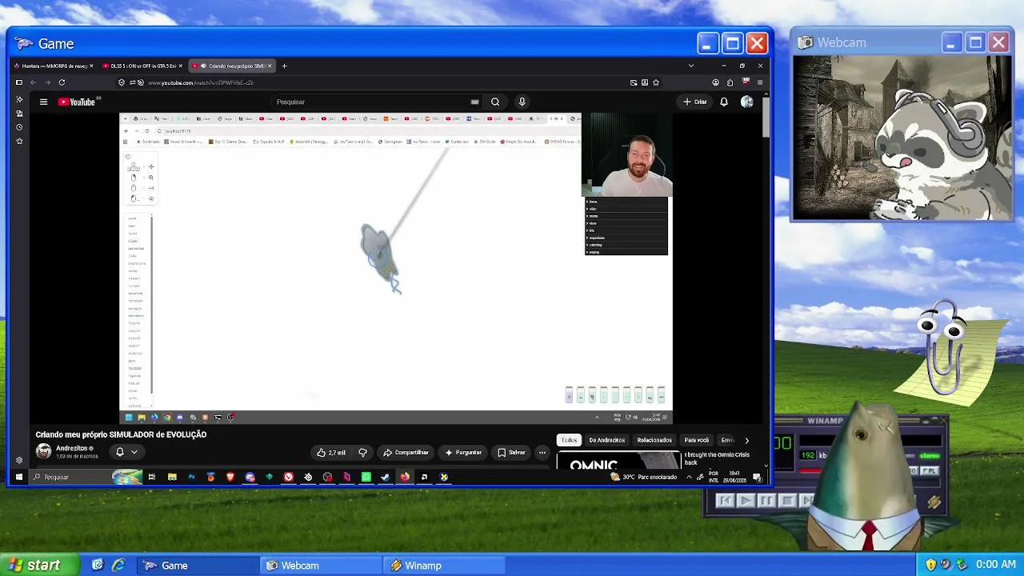
Task: Click Winamp play button
Action: click(746, 501)
